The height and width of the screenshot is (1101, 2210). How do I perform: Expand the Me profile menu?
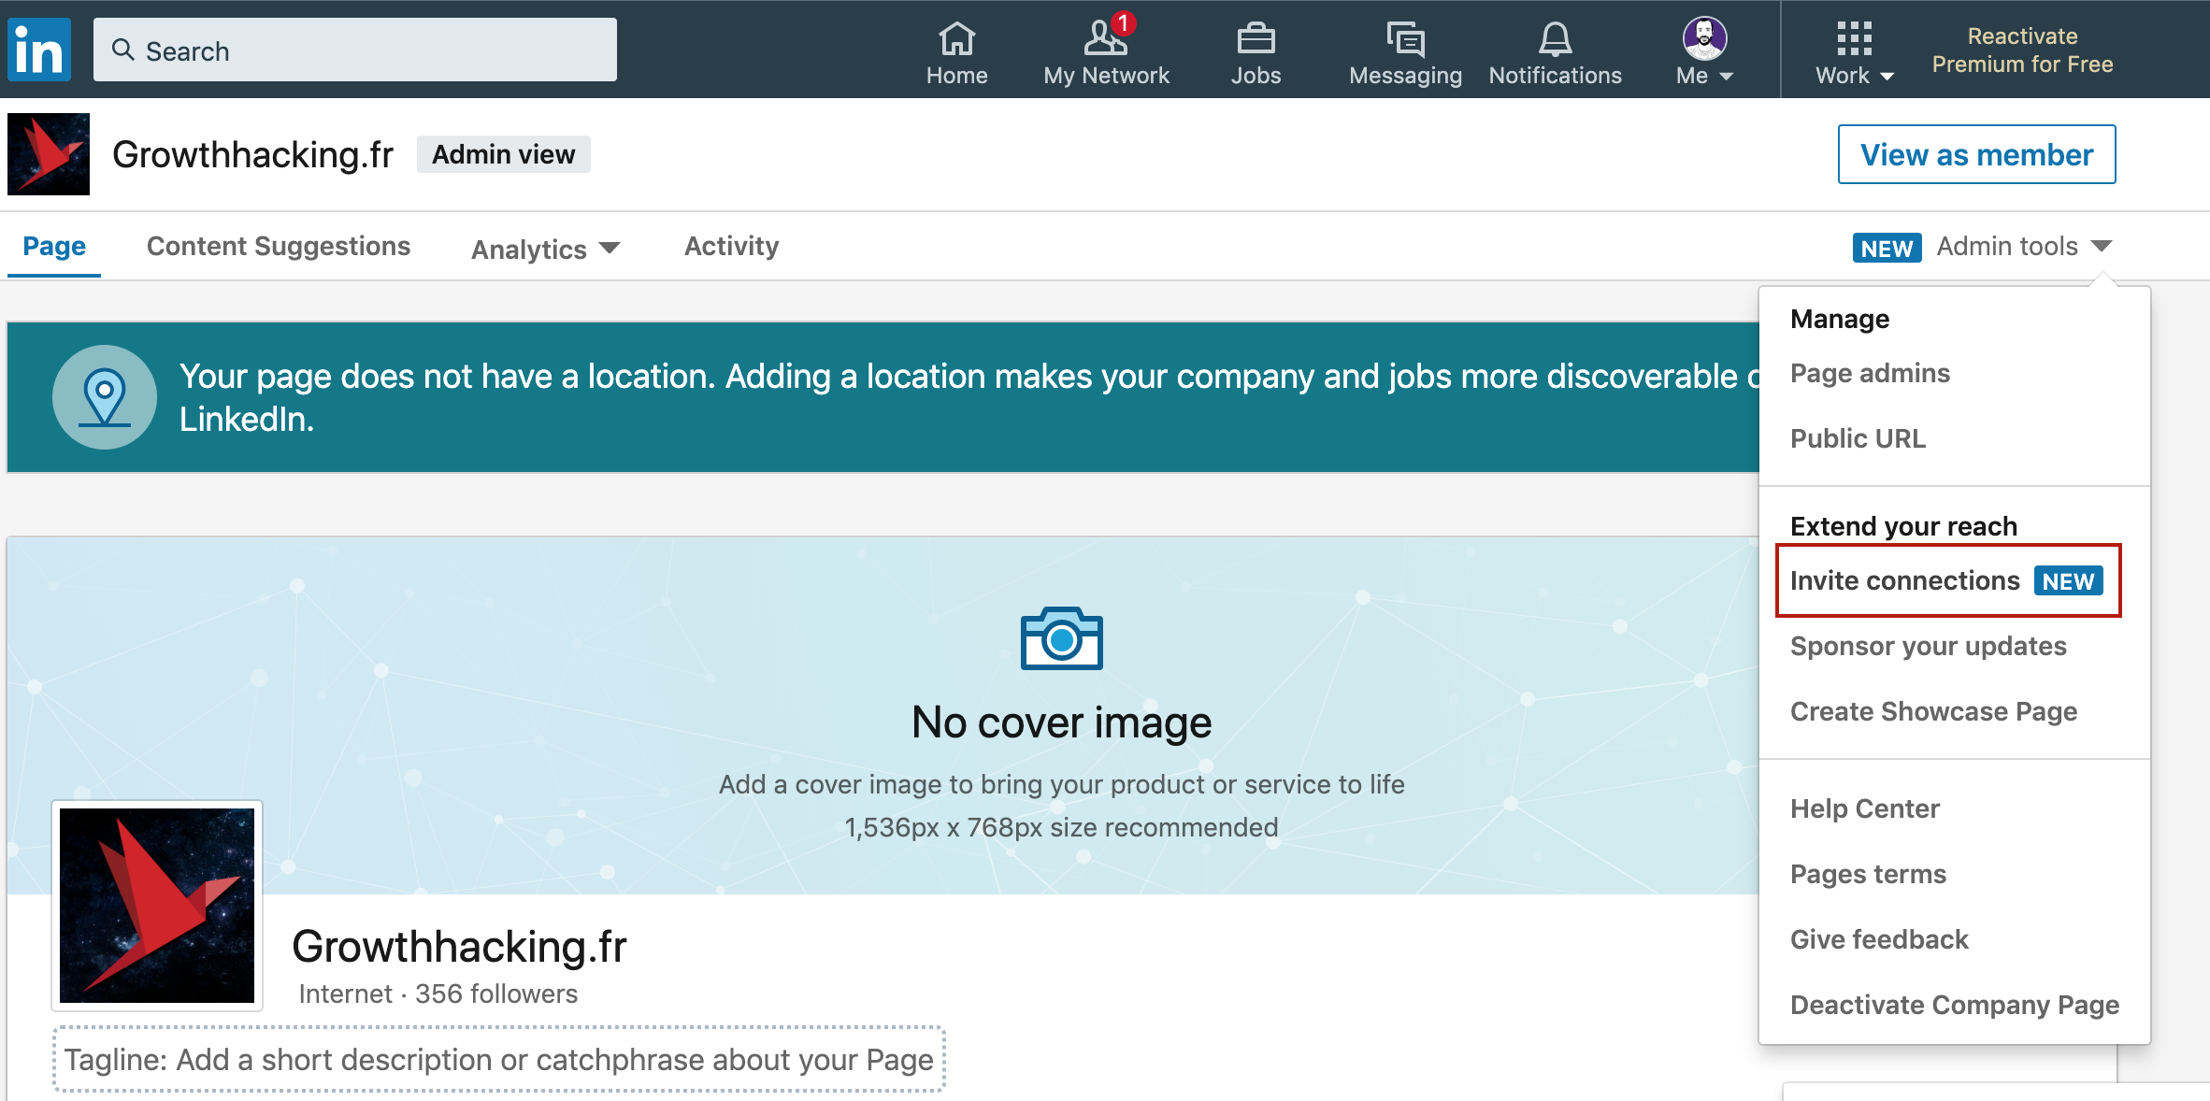[1704, 51]
